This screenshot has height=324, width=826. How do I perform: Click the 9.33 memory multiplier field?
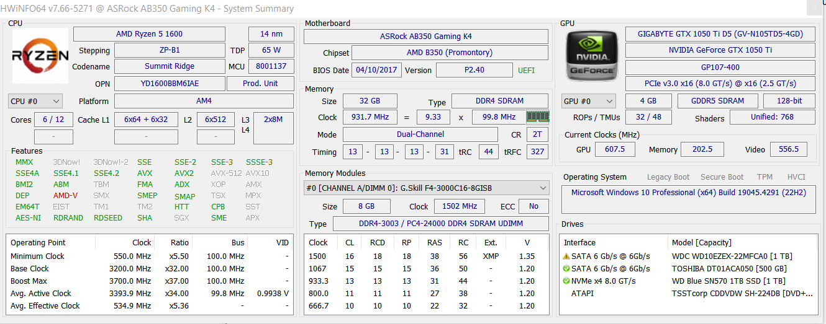(x=433, y=117)
